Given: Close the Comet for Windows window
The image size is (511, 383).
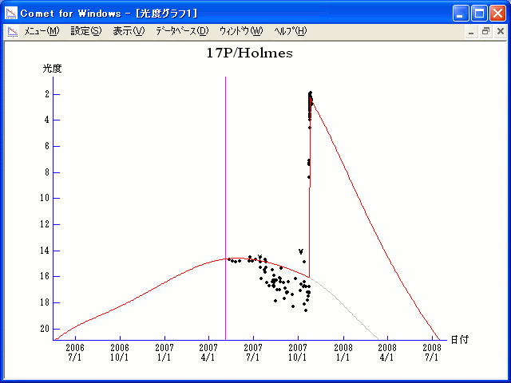Looking at the screenshot, I should click(x=497, y=14).
